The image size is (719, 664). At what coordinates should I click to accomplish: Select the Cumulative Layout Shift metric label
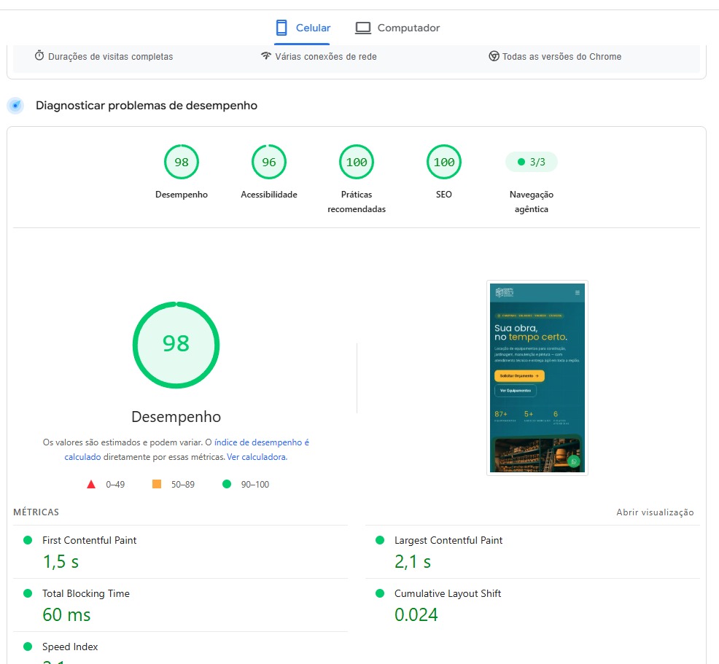[x=448, y=593]
